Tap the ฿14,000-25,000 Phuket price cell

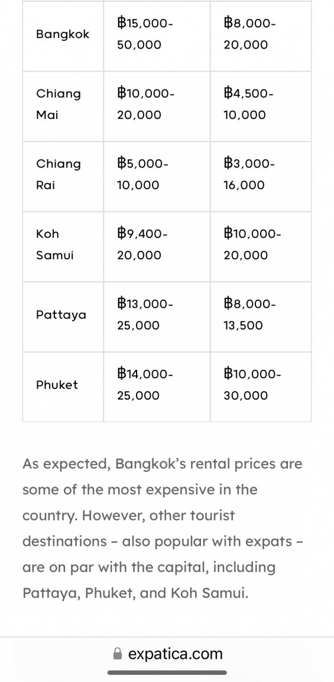[157, 387]
